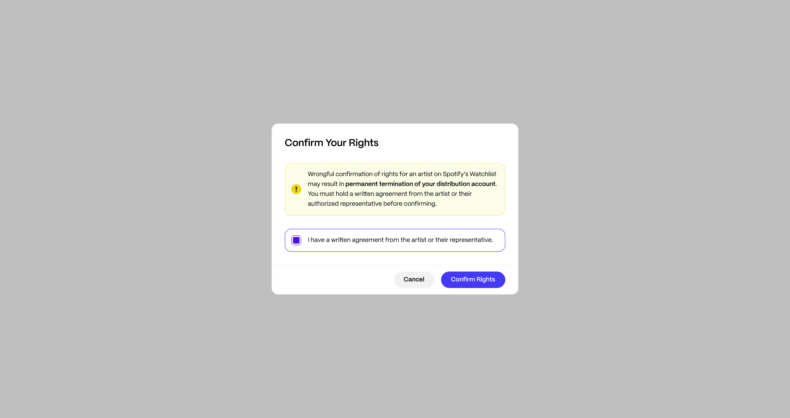Click the "authorized representative before confirming" line
790x418 pixels.
[372, 204]
